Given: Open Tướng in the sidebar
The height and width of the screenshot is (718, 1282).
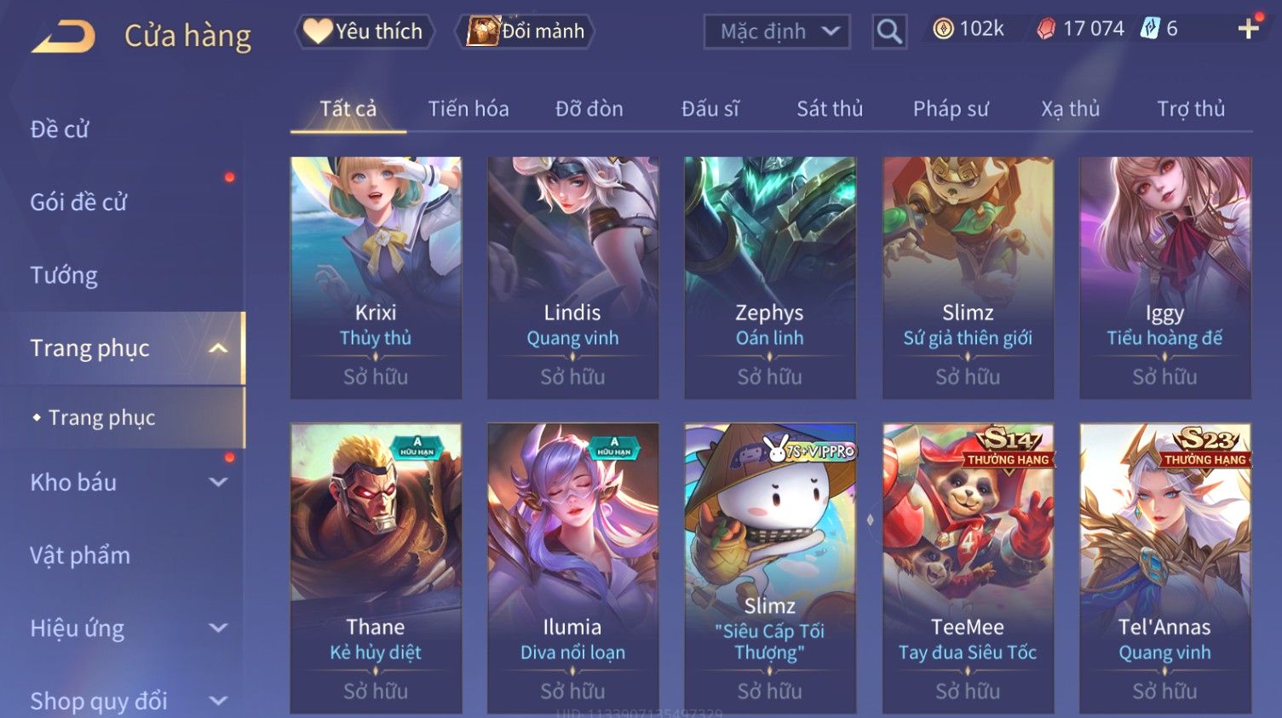Looking at the screenshot, I should [64, 275].
